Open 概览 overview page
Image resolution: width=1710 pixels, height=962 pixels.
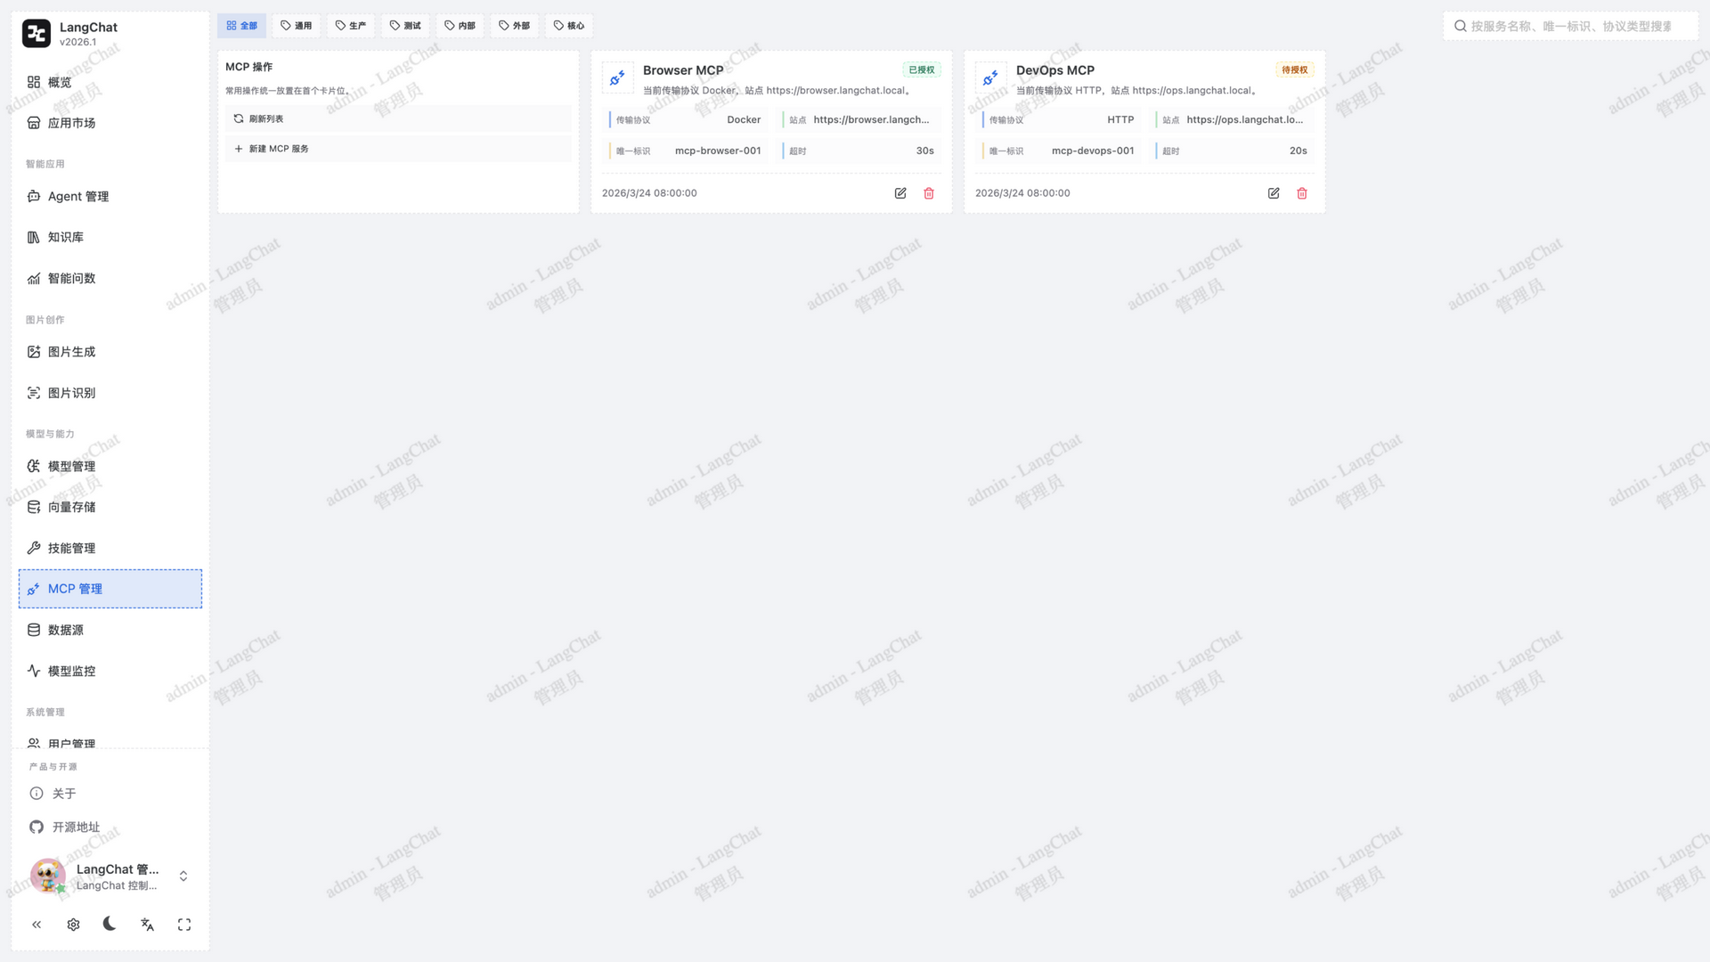coord(110,82)
